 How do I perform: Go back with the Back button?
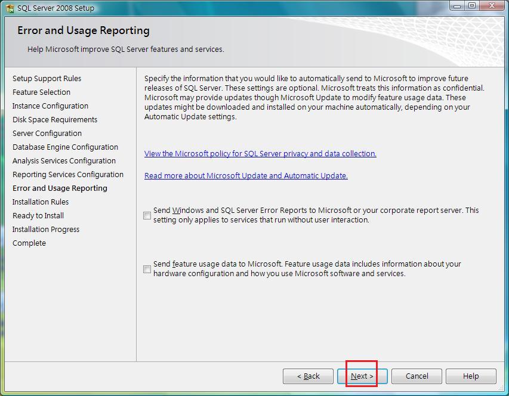point(308,376)
